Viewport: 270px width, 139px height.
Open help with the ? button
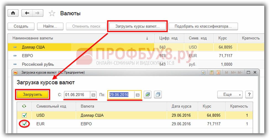point(249,95)
